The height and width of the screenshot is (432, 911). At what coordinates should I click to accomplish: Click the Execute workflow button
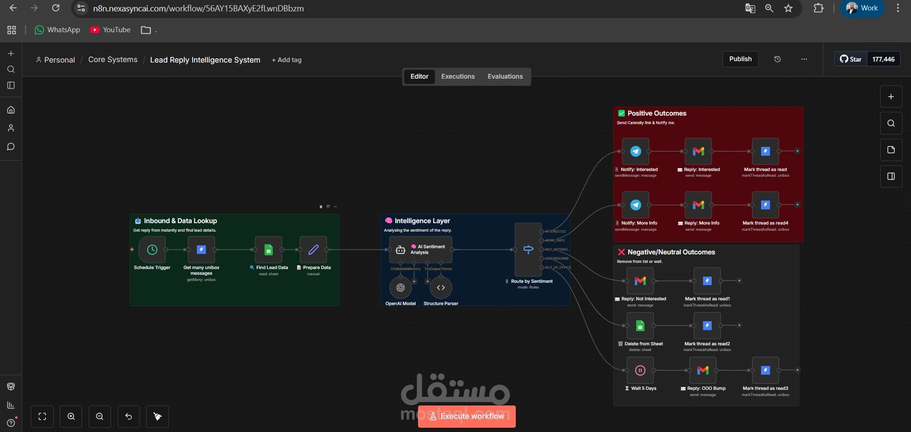tap(467, 416)
